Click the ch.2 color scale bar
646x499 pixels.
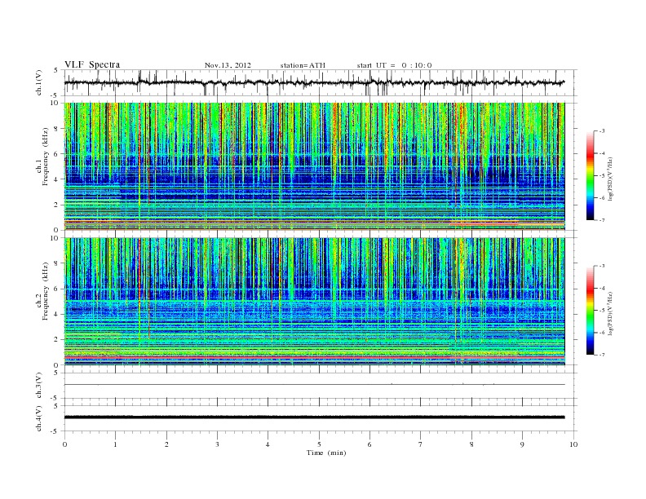pyautogui.click(x=591, y=310)
